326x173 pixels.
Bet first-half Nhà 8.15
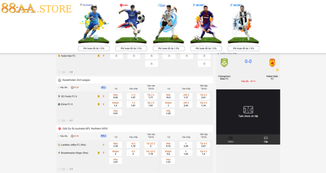tap(168, 145)
